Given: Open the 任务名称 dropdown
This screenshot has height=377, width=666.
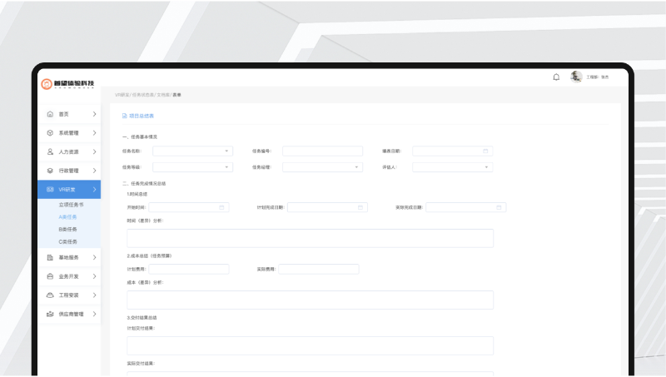Looking at the screenshot, I should (x=191, y=151).
